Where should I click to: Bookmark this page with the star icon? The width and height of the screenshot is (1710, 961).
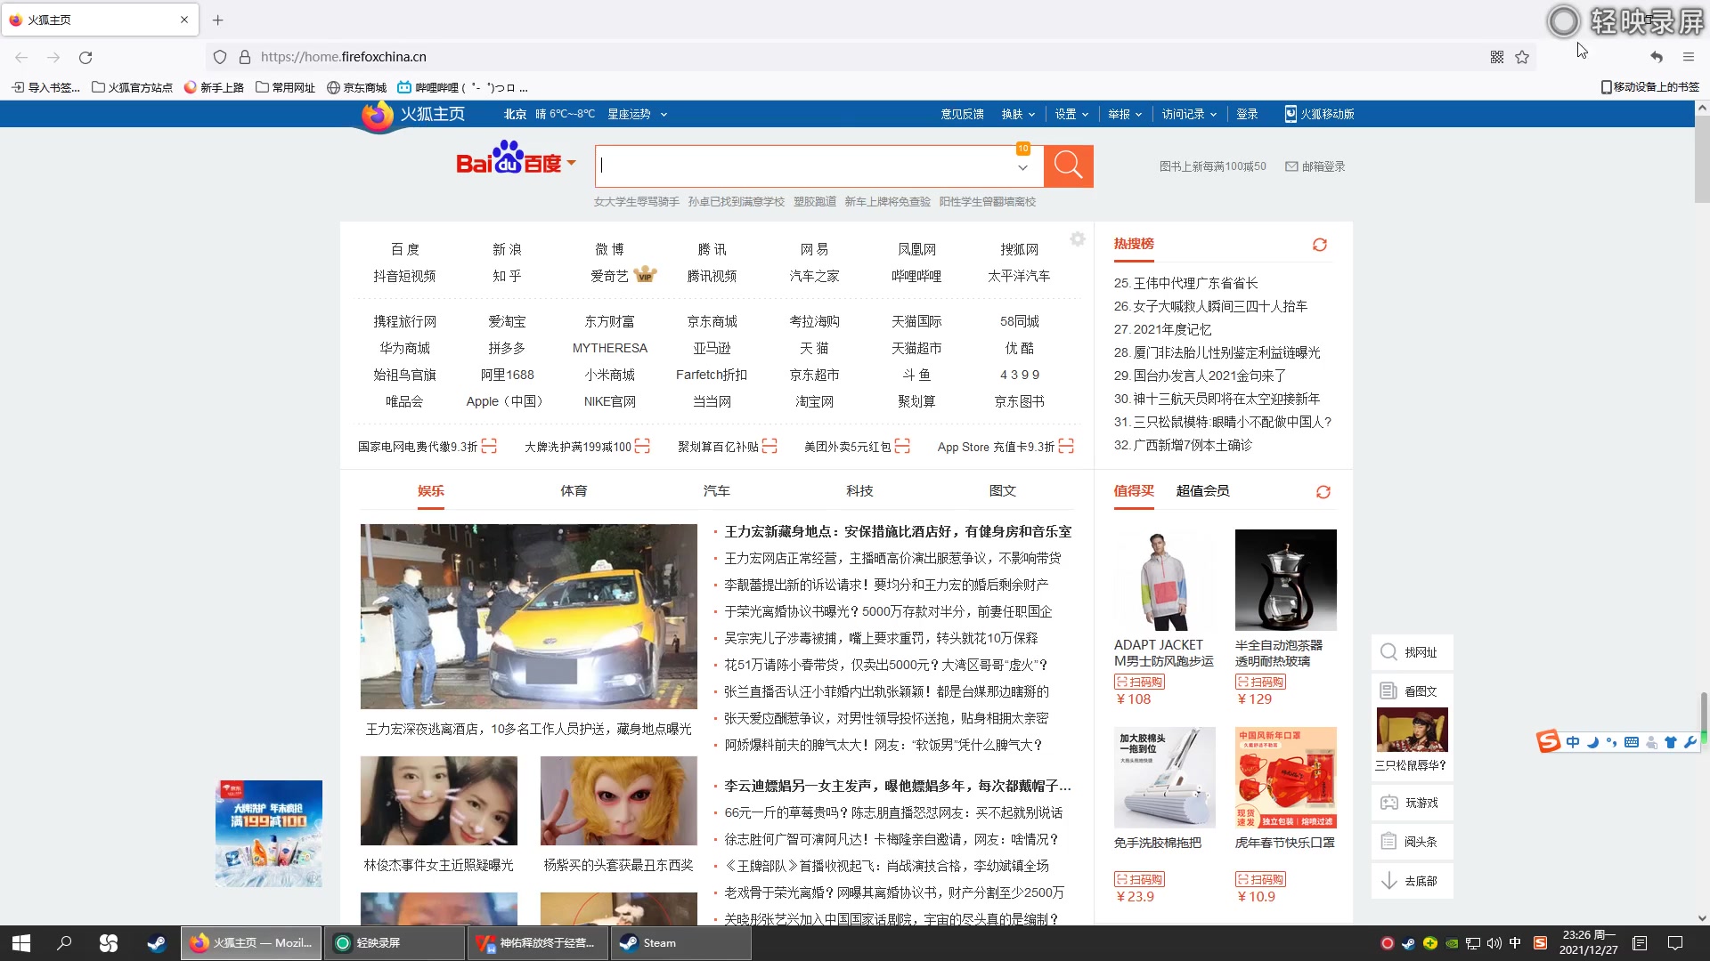pos(1522,57)
